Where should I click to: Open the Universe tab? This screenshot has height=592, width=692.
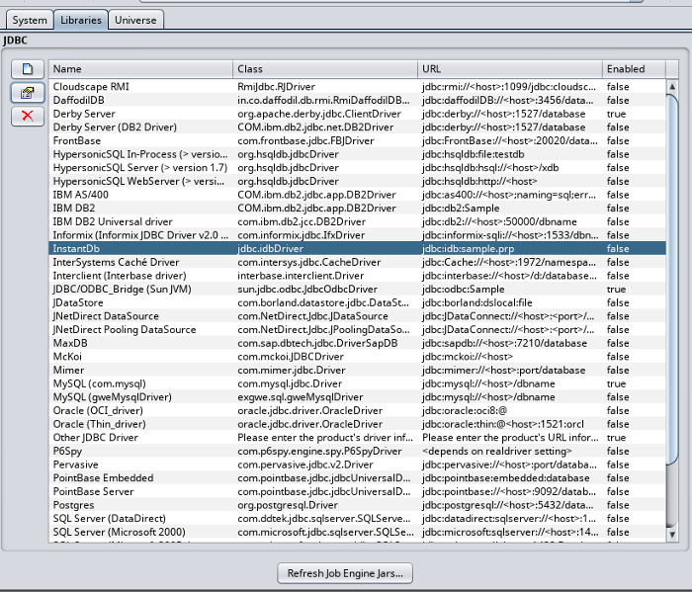coord(135,20)
